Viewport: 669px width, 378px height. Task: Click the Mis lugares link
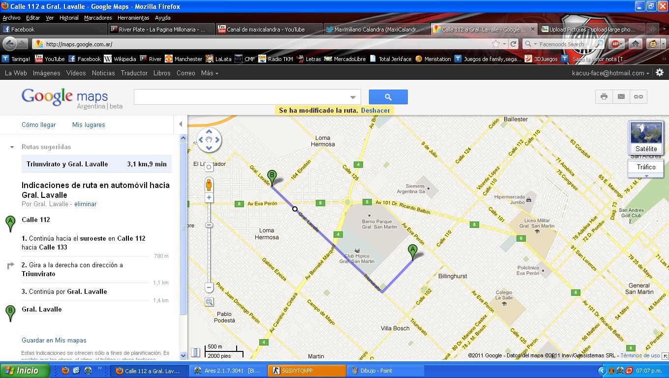[89, 125]
